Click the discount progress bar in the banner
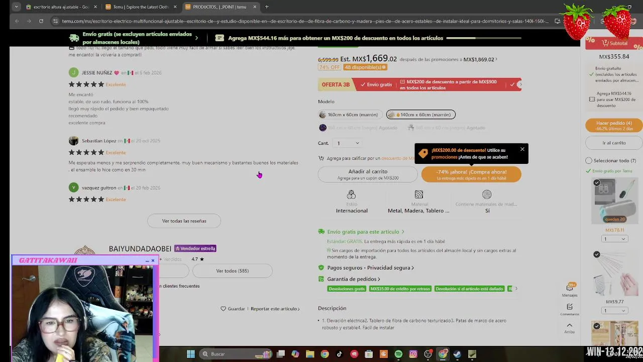The height and width of the screenshot is (362, 643). point(484,38)
